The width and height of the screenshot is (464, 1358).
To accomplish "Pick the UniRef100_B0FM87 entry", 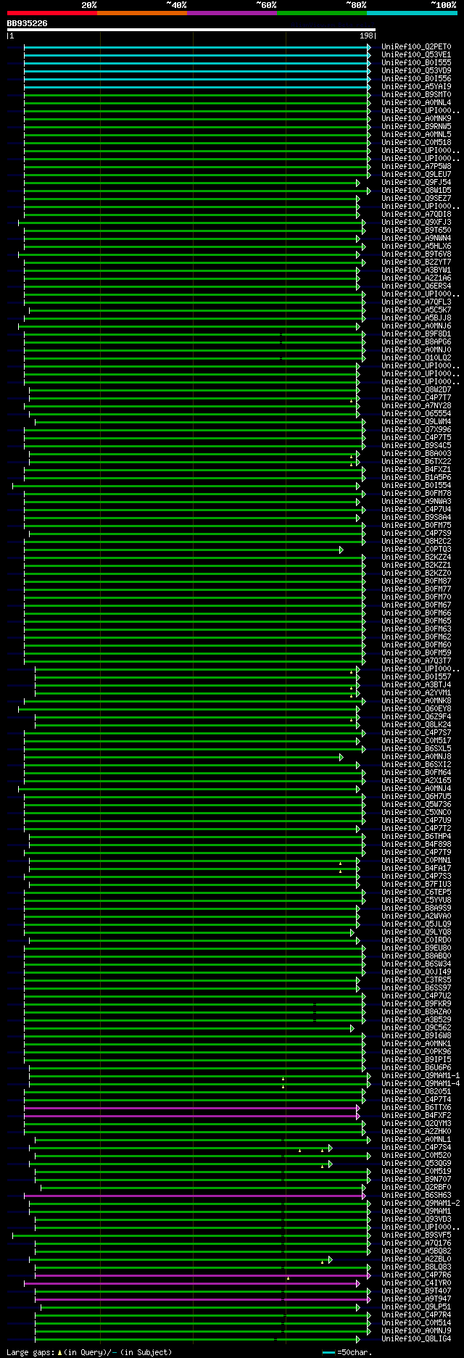I will click(x=416, y=581).
